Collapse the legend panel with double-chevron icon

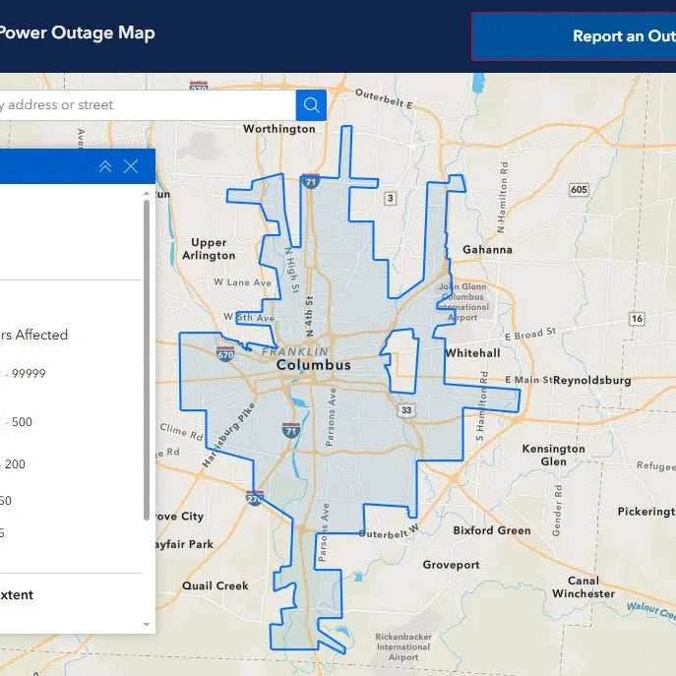click(x=105, y=166)
